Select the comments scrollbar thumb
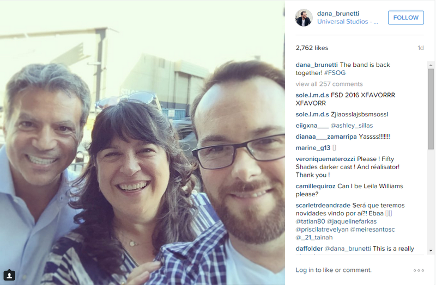This screenshot has width=436, height=285. pos(431,109)
